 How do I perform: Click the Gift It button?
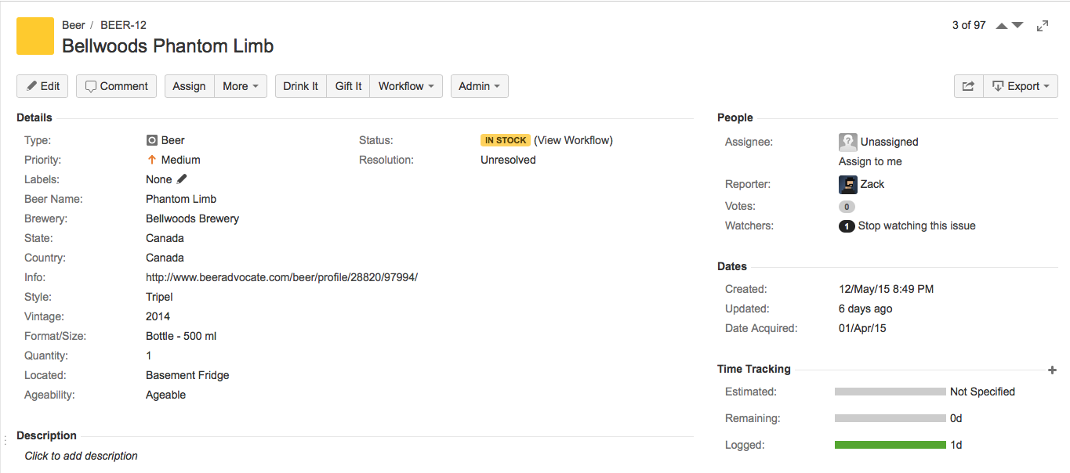(348, 86)
